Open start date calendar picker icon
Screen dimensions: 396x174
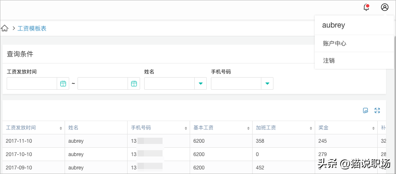[x=63, y=83]
